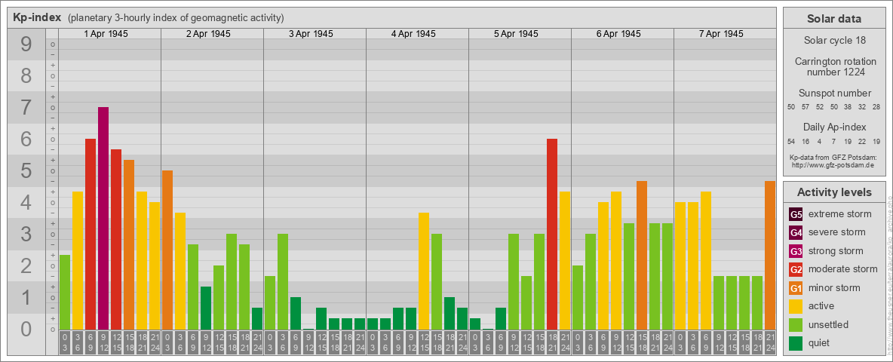Screen dimensions: 893x362
Task: Click the red 6-9 hour bar on 1 Apr
Action: point(91,235)
